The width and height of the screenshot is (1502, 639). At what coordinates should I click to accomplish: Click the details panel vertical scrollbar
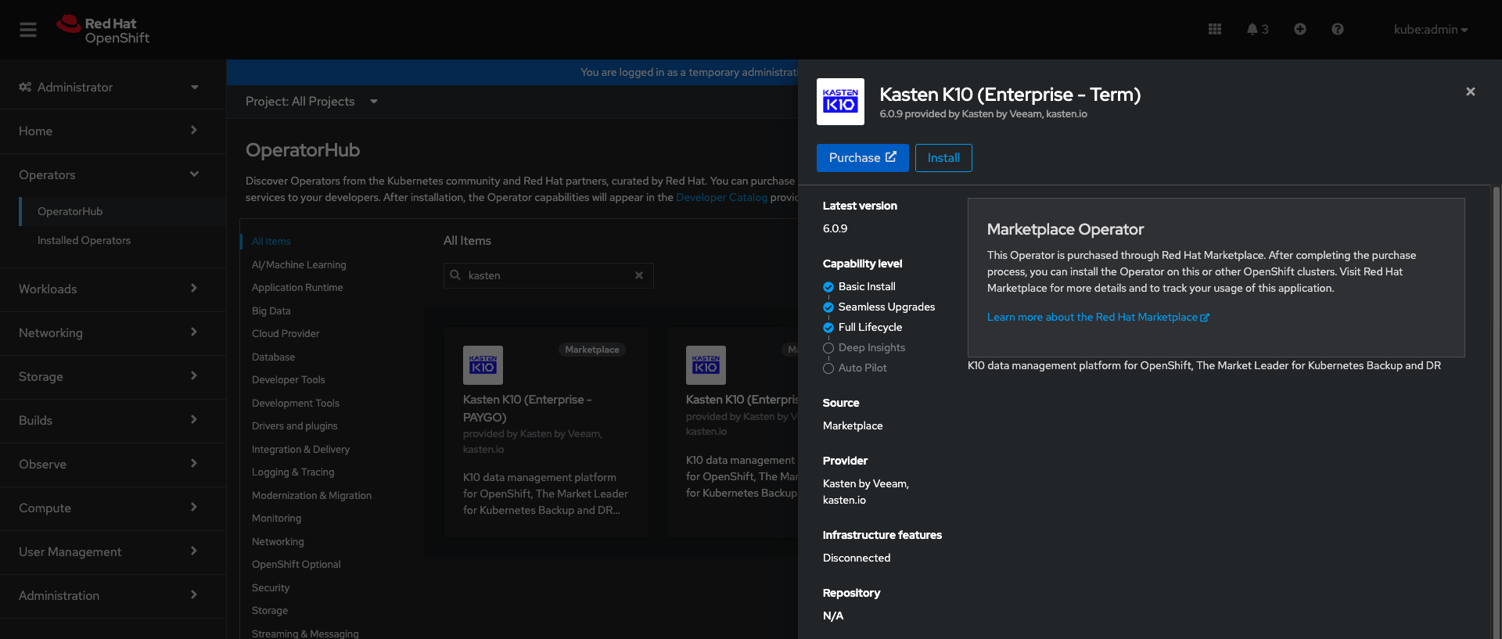pyautogui.click(x=1497, y=412)
